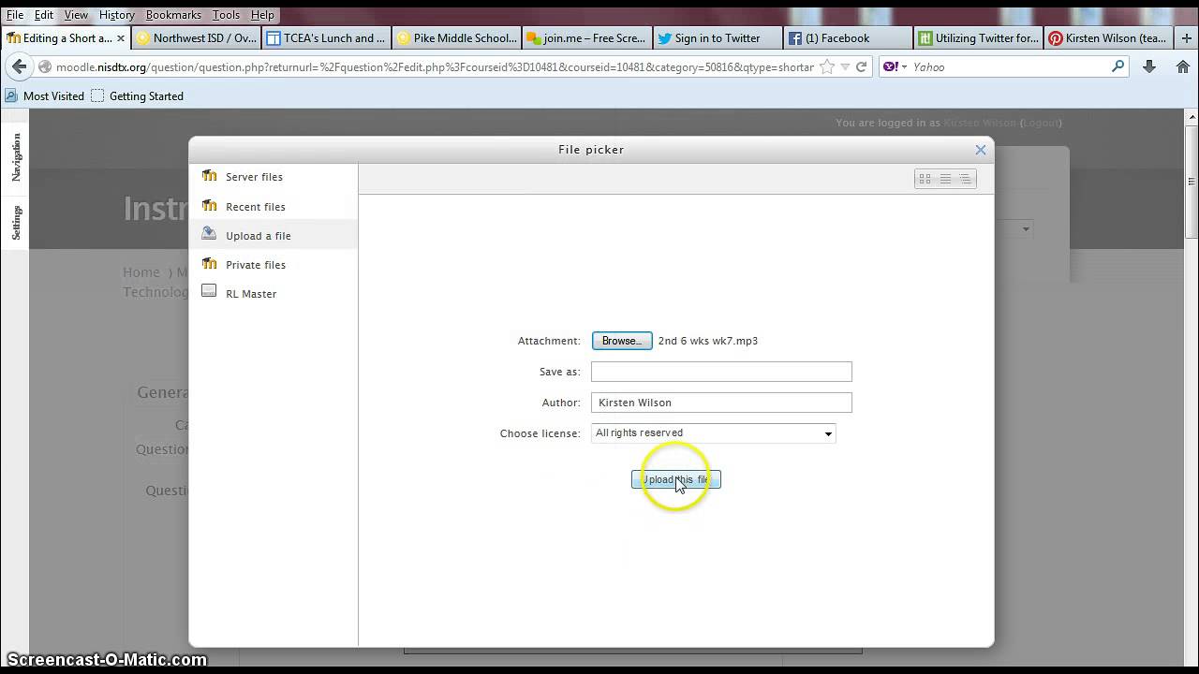This screenshot has height=674, width=1199.
Task: Open the History menu
Action: [117, 15]
